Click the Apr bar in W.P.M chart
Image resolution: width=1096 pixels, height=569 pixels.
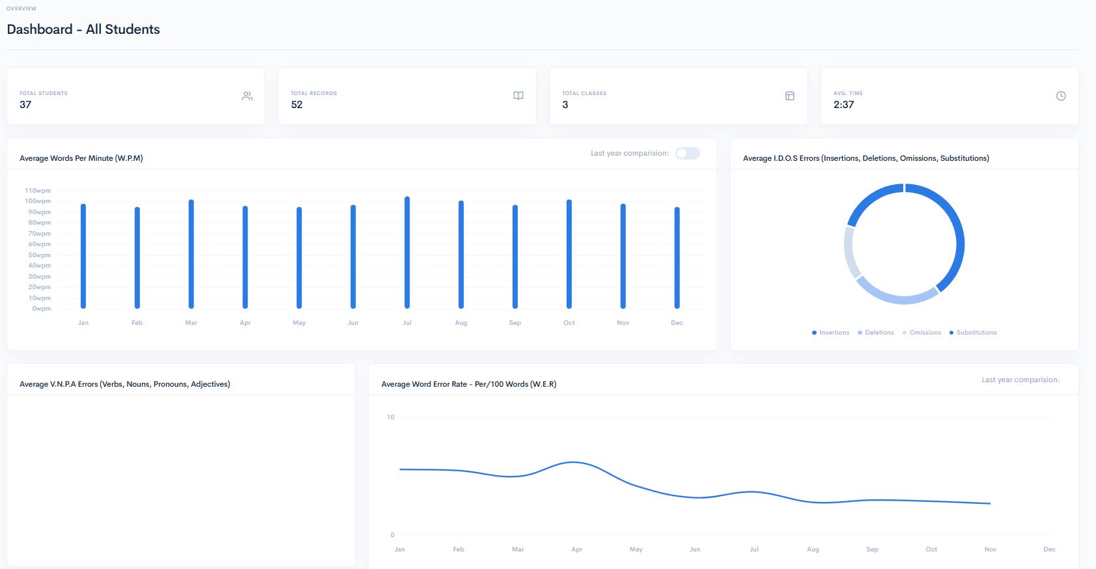tap(246, 257)
